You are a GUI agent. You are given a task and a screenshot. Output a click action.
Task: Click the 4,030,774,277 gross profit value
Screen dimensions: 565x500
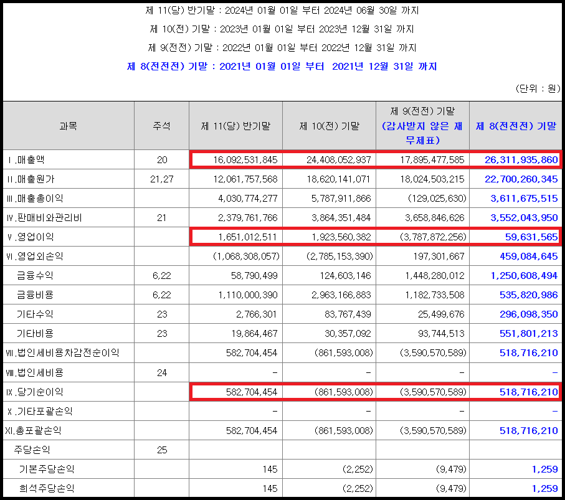(x=247, y=199)
